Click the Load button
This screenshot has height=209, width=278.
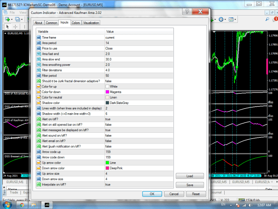coord(189,176)
